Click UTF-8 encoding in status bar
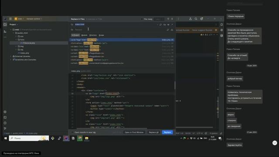Screen dimensions: 279x157 tap(200, 133)
